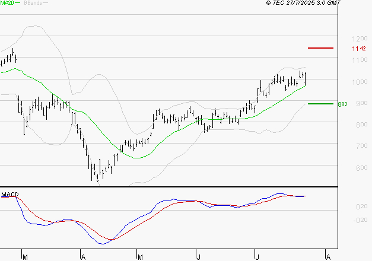Click the first J month label

(x=199, y=257)
